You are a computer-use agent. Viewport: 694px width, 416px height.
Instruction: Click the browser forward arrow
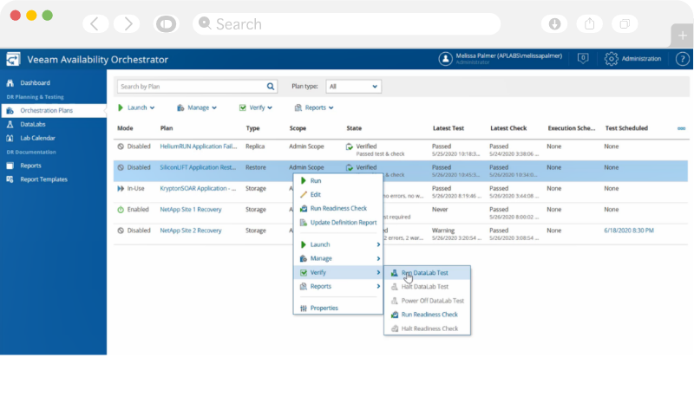[127, 24]
